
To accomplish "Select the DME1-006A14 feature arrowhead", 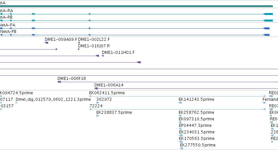I will pos(96,88).
